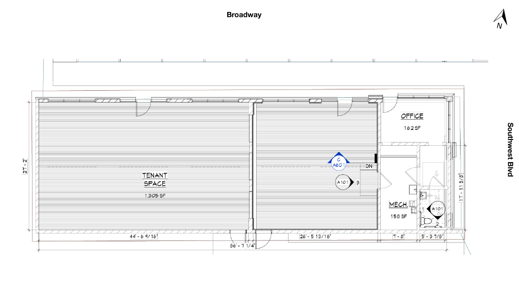The height and width of the screenshot is (292, 519).
Task: Click the 17' - 11 5/8" vertical dimension
Action: pyautogui.click(x=461, y=187)
